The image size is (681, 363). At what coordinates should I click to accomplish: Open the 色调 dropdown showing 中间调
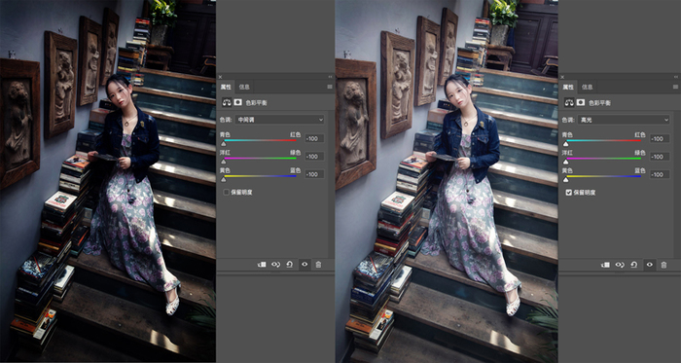[280, 120]
